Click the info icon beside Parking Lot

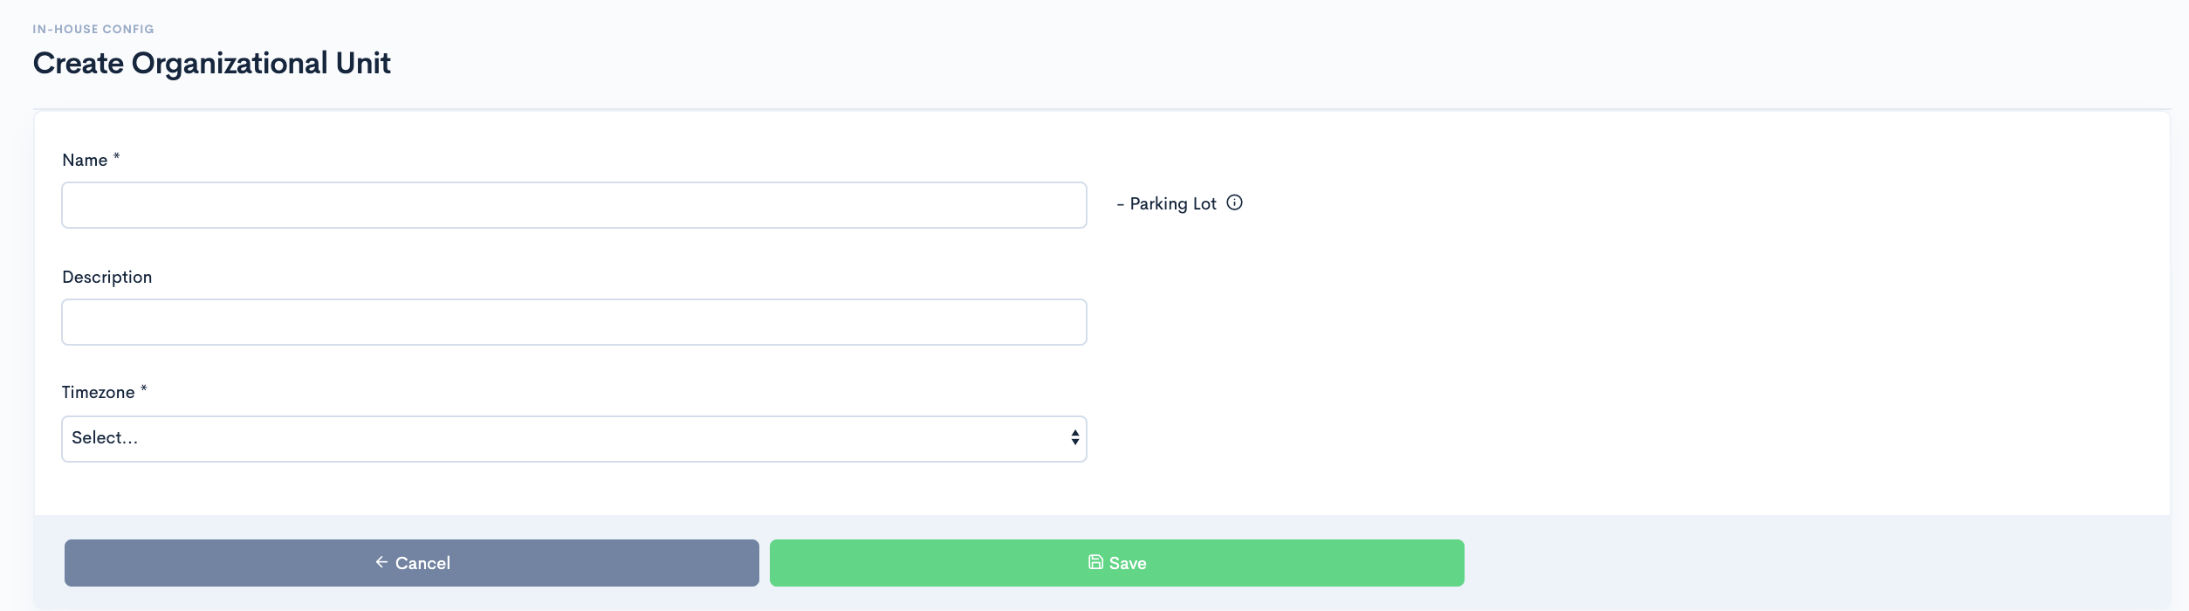coord(1234,203)
